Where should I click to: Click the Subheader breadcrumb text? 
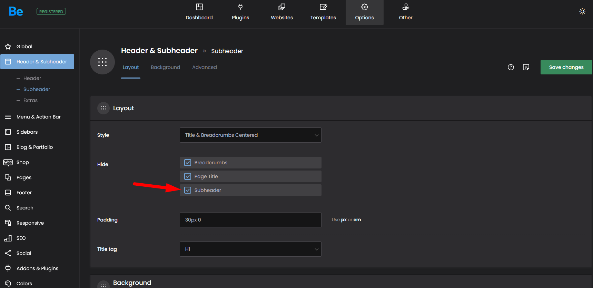point(227,51)
